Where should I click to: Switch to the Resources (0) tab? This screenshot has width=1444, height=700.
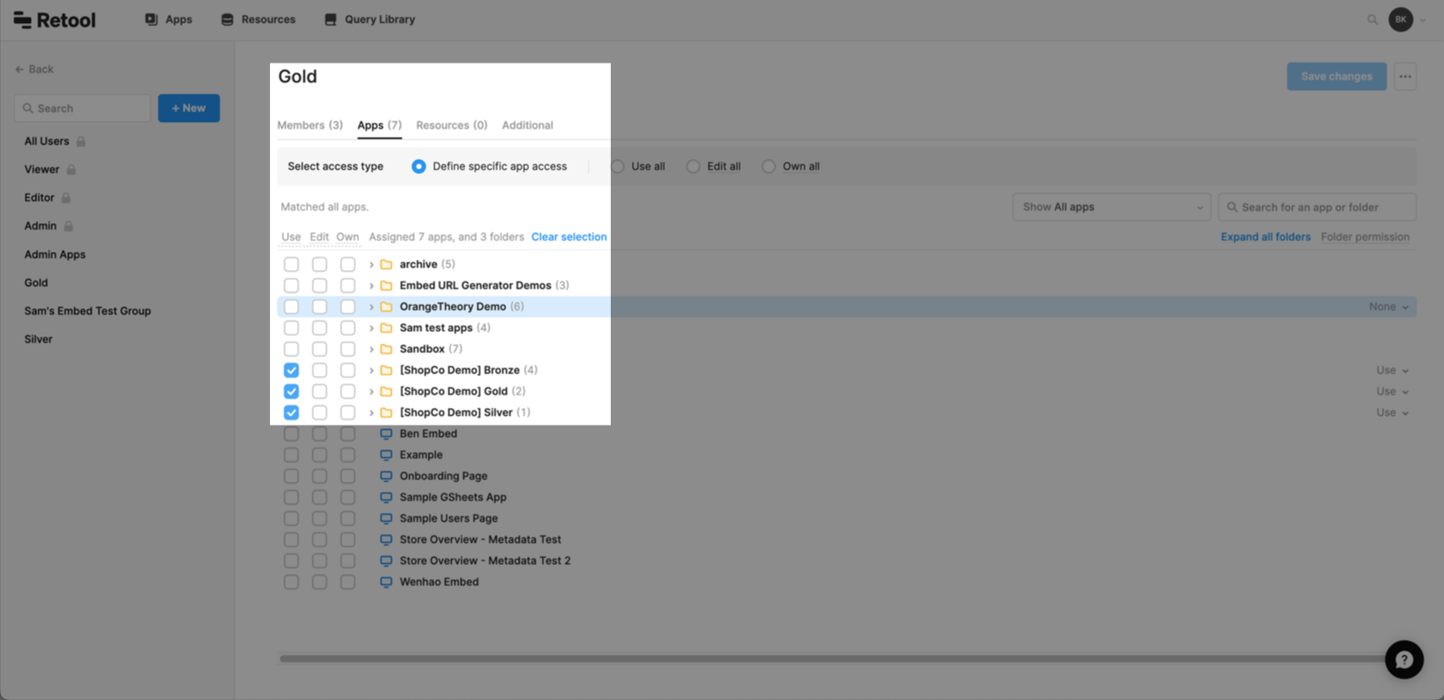pyautogui.click(x=452, y=125)
